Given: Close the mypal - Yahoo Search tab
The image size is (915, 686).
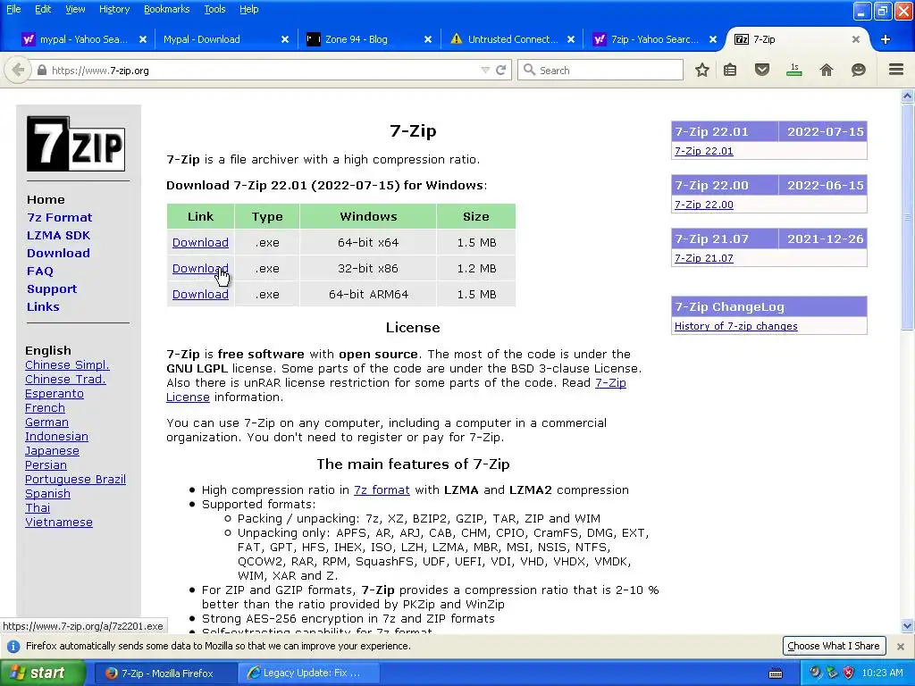Looking at the screenshot, I should pyautogui.click(x=142, y=39).
